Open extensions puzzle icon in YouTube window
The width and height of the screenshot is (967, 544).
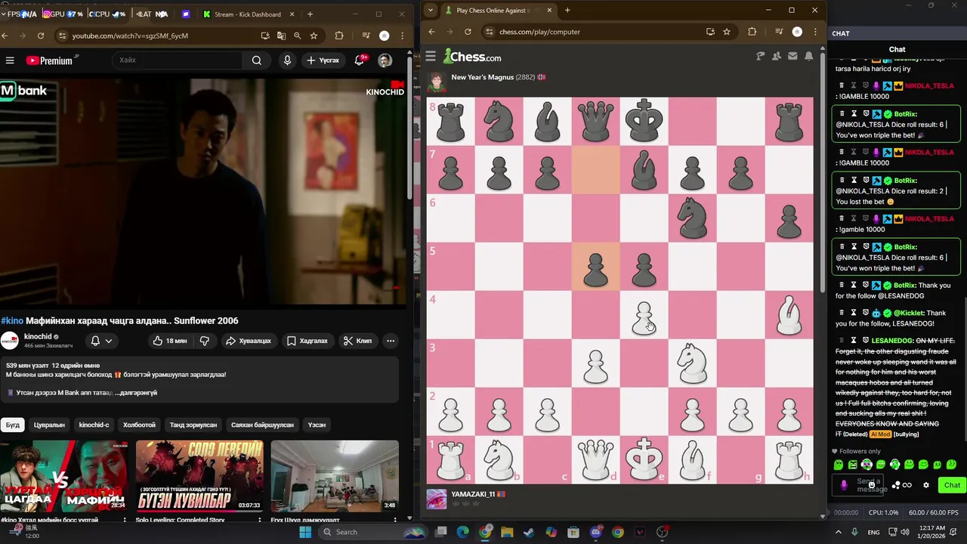339,36
